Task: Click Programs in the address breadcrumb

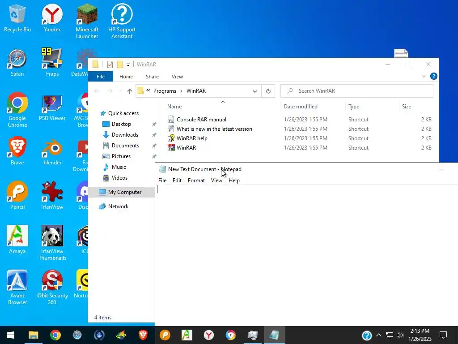Action: pyautogui.click(x=165, y=91)
